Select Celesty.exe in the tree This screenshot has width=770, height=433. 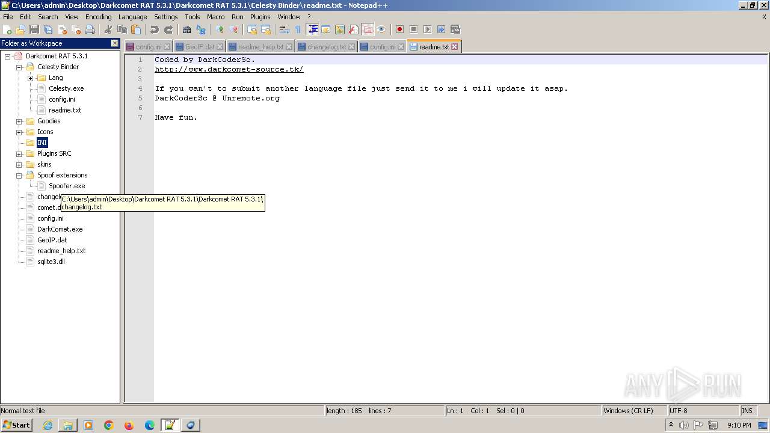click(x=66, y=88)
